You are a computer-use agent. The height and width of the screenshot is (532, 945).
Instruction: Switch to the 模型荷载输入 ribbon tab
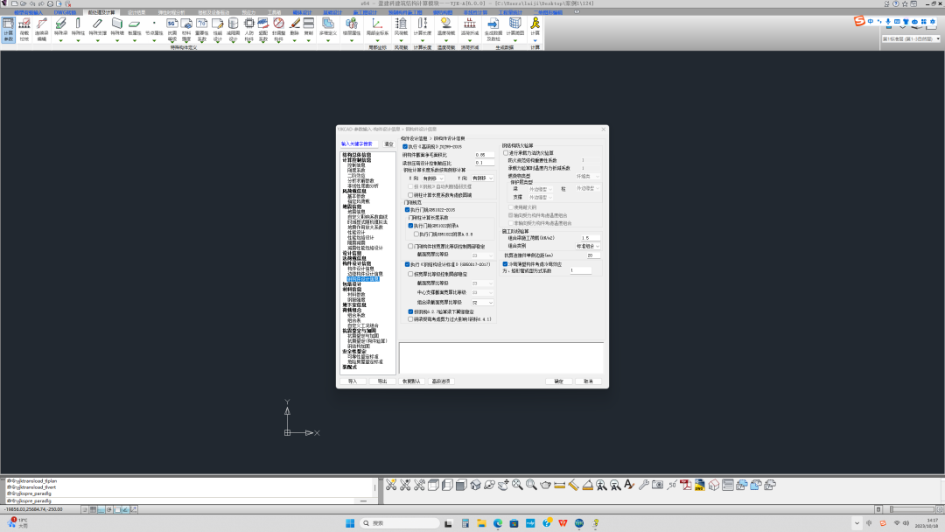pos(29,12)
